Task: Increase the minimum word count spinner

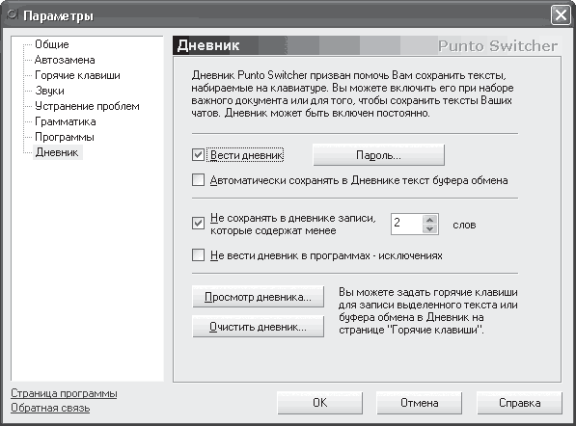Action: point(429,220)
